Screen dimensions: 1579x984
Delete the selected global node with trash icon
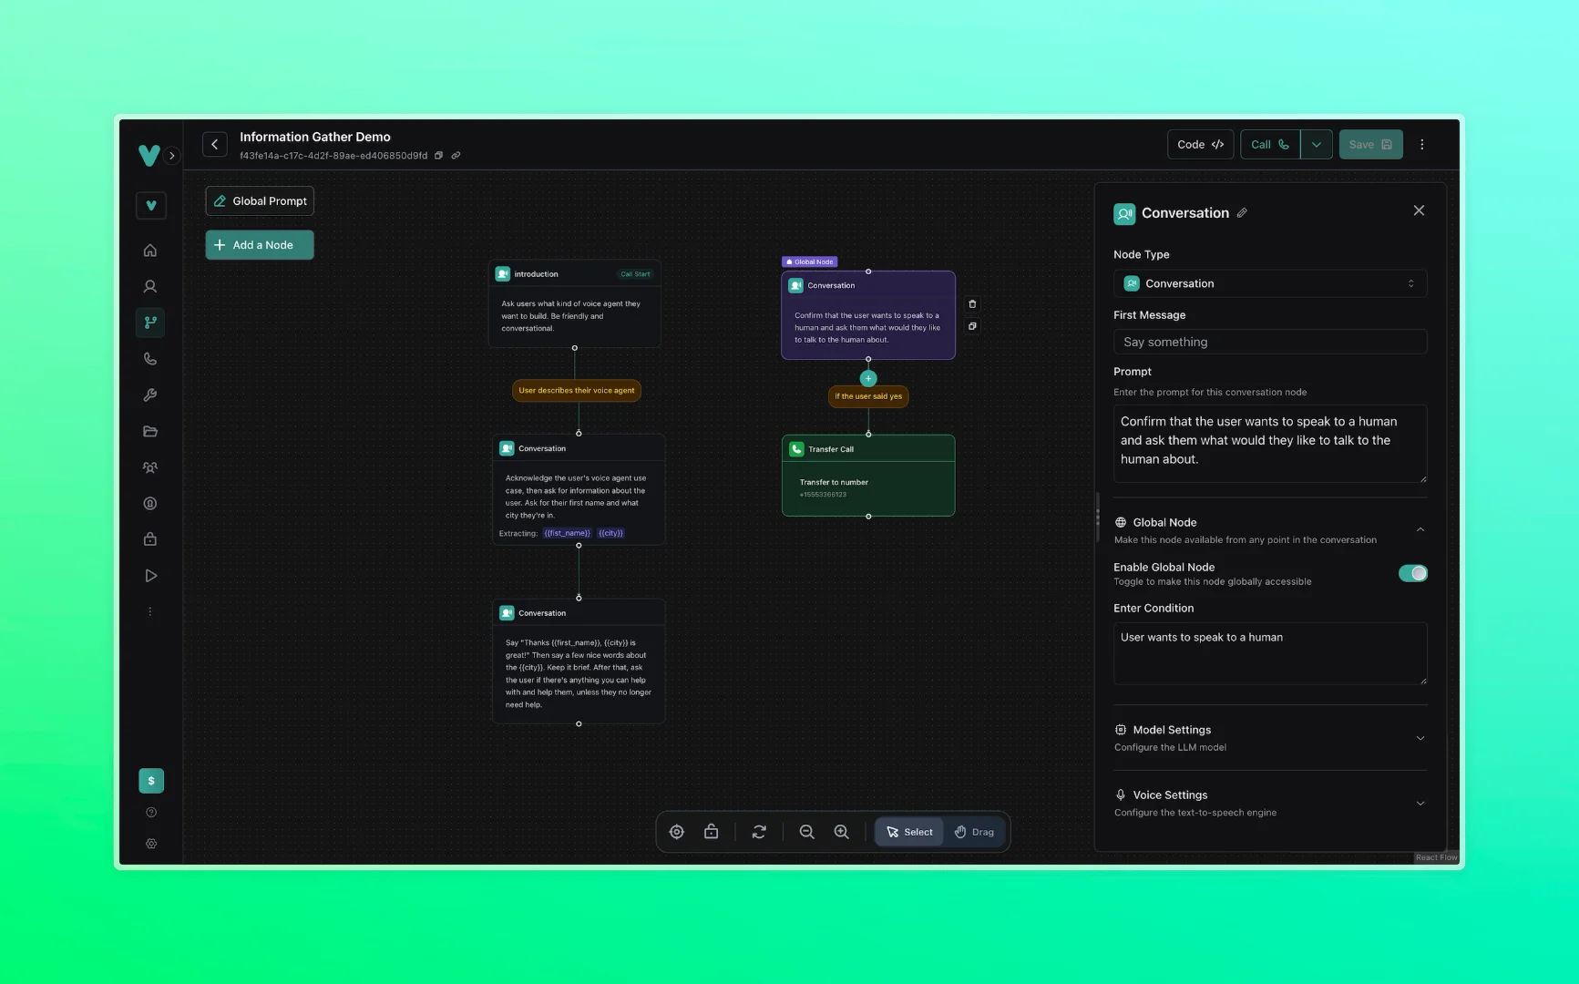pos(972,304)
